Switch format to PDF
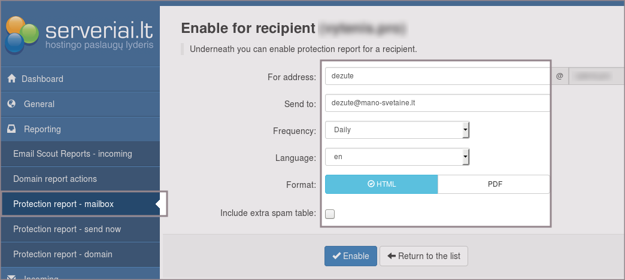Image resolution: width=625 pixels, height=280 pixels. (x=494, y=184)
